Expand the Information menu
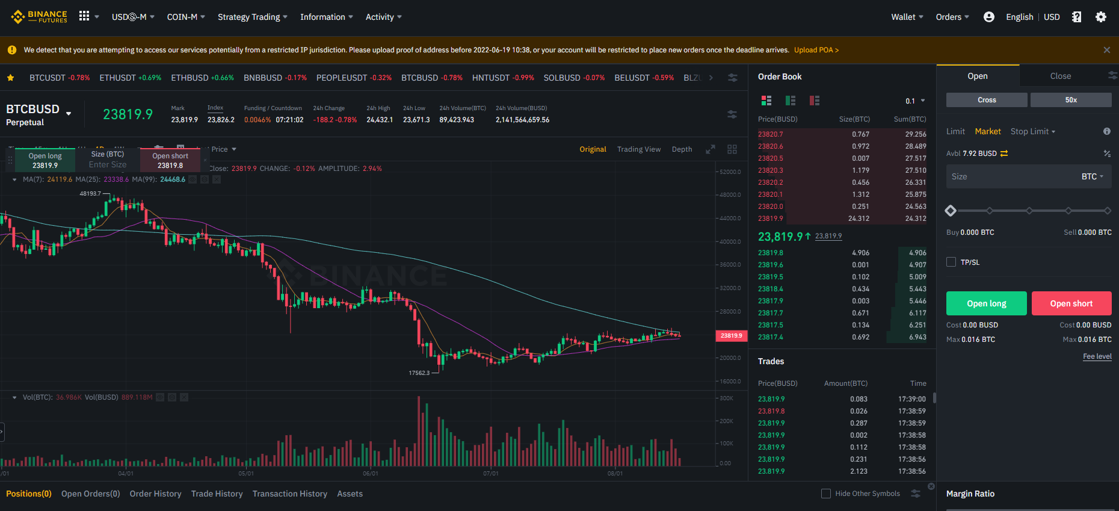This screenshot has width=1119, height=511. [327, 17]
